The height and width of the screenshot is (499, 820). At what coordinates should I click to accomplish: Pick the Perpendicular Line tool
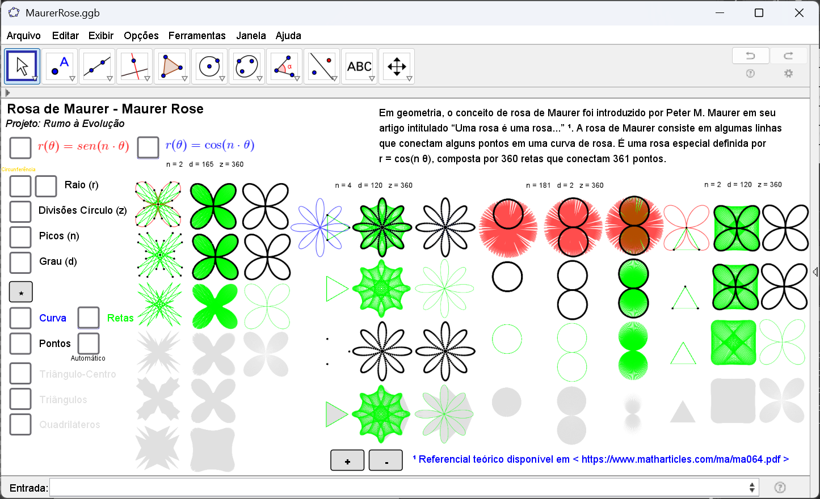pyautogui.click(x=134, y=66)
